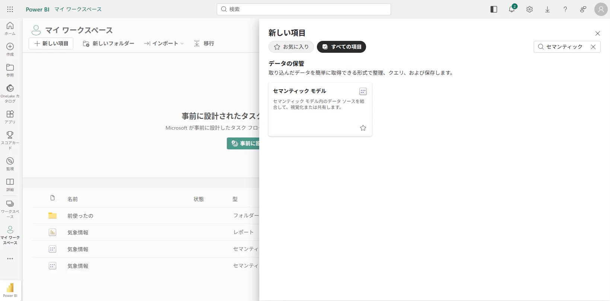The image size is (610, 301).
Task: Select すべての項目 filter
Action: click(341, 47)
